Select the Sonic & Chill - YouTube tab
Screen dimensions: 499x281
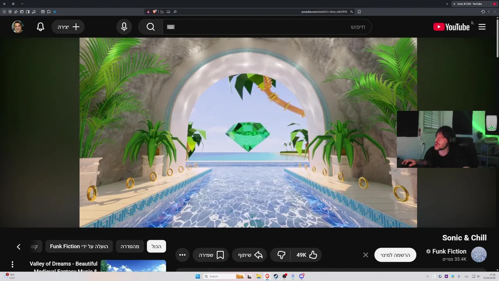474,4
